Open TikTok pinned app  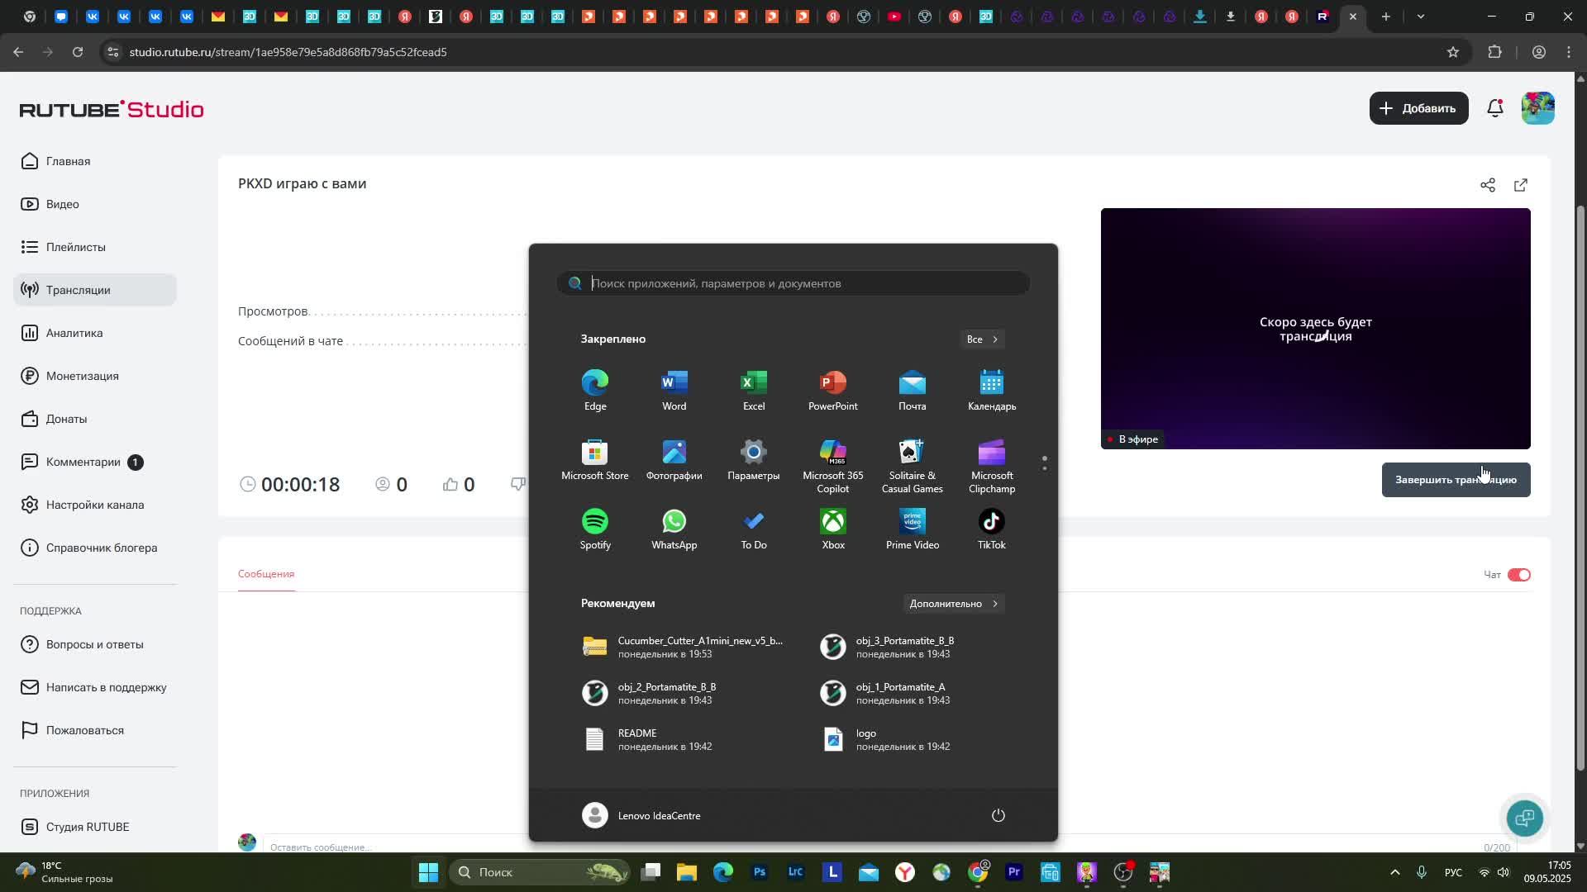[x=991, y=529]
